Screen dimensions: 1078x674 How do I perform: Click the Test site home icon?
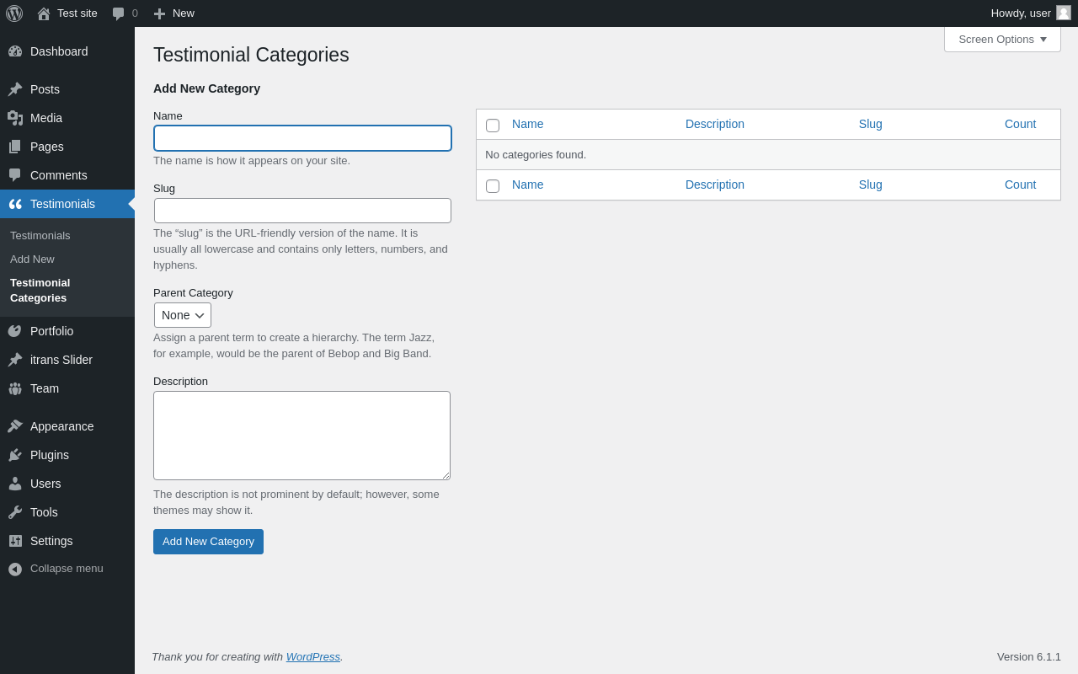(x=44, y=13)
